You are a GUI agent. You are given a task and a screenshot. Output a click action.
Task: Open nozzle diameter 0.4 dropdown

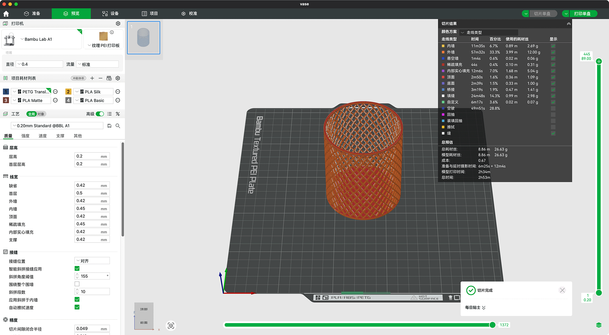tap(40, 64)
